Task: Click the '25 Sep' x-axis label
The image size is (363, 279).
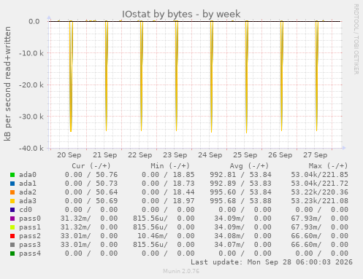Action: pos(245,155)
